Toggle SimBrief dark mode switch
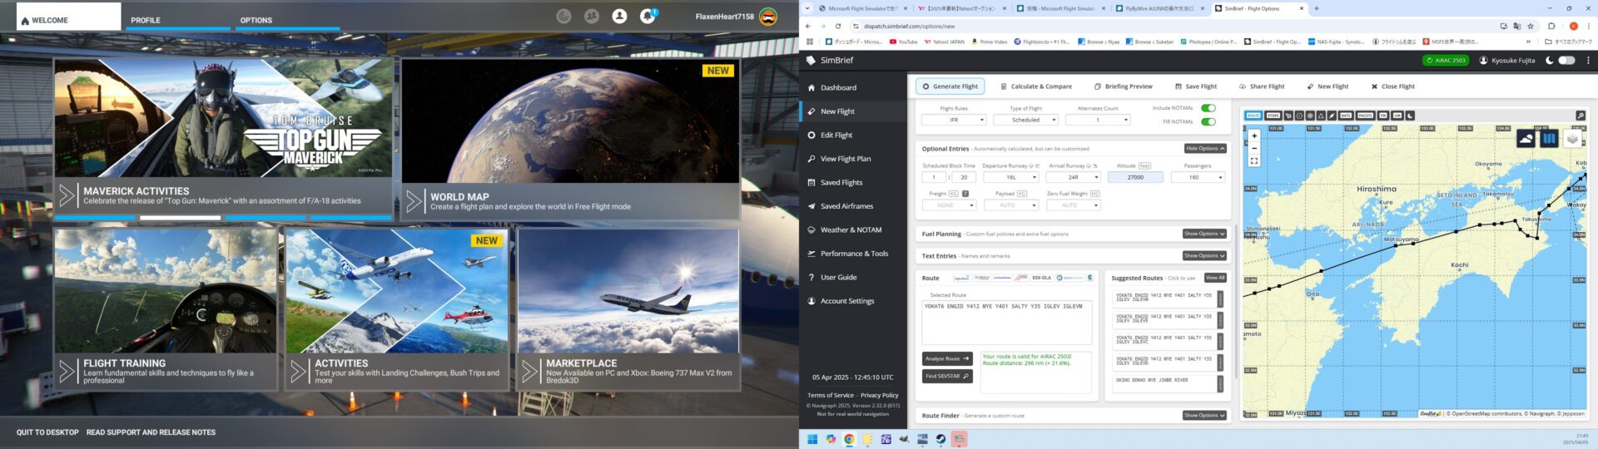Screen dimensions: 1598x449 tap(1566, 60)
